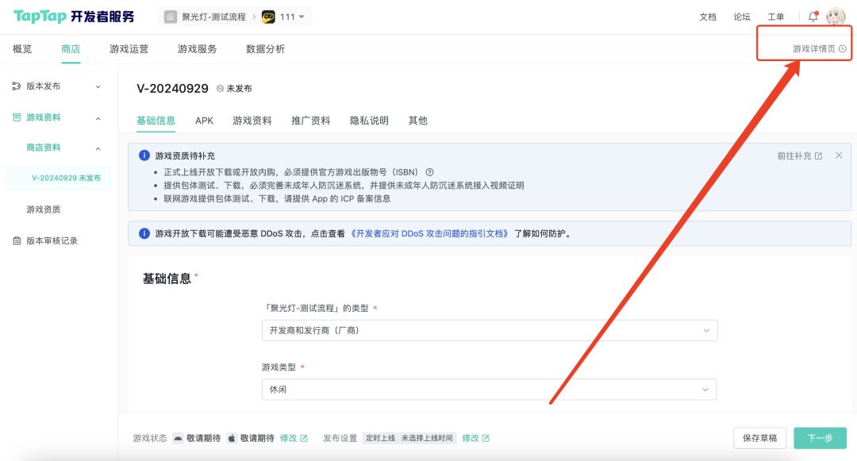Image resolution: width=857 pixels, height=461 pixels.
Task: Open the 游戏运营 navigation tab
Action: point(129,49)
